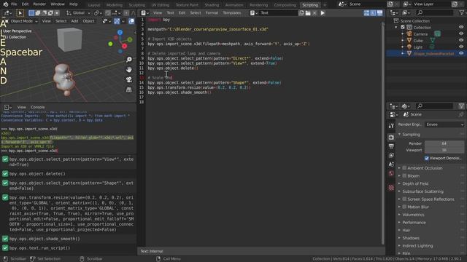Create a new text datablock

pos(301,13)
